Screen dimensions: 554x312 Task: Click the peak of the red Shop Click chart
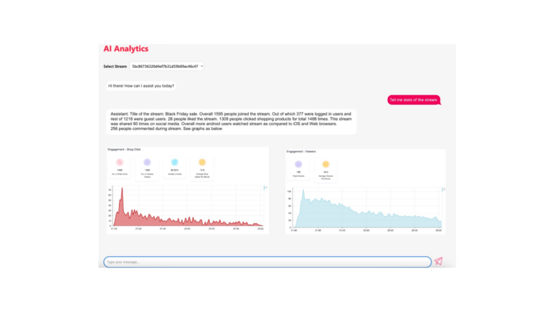tap(122, 190)
